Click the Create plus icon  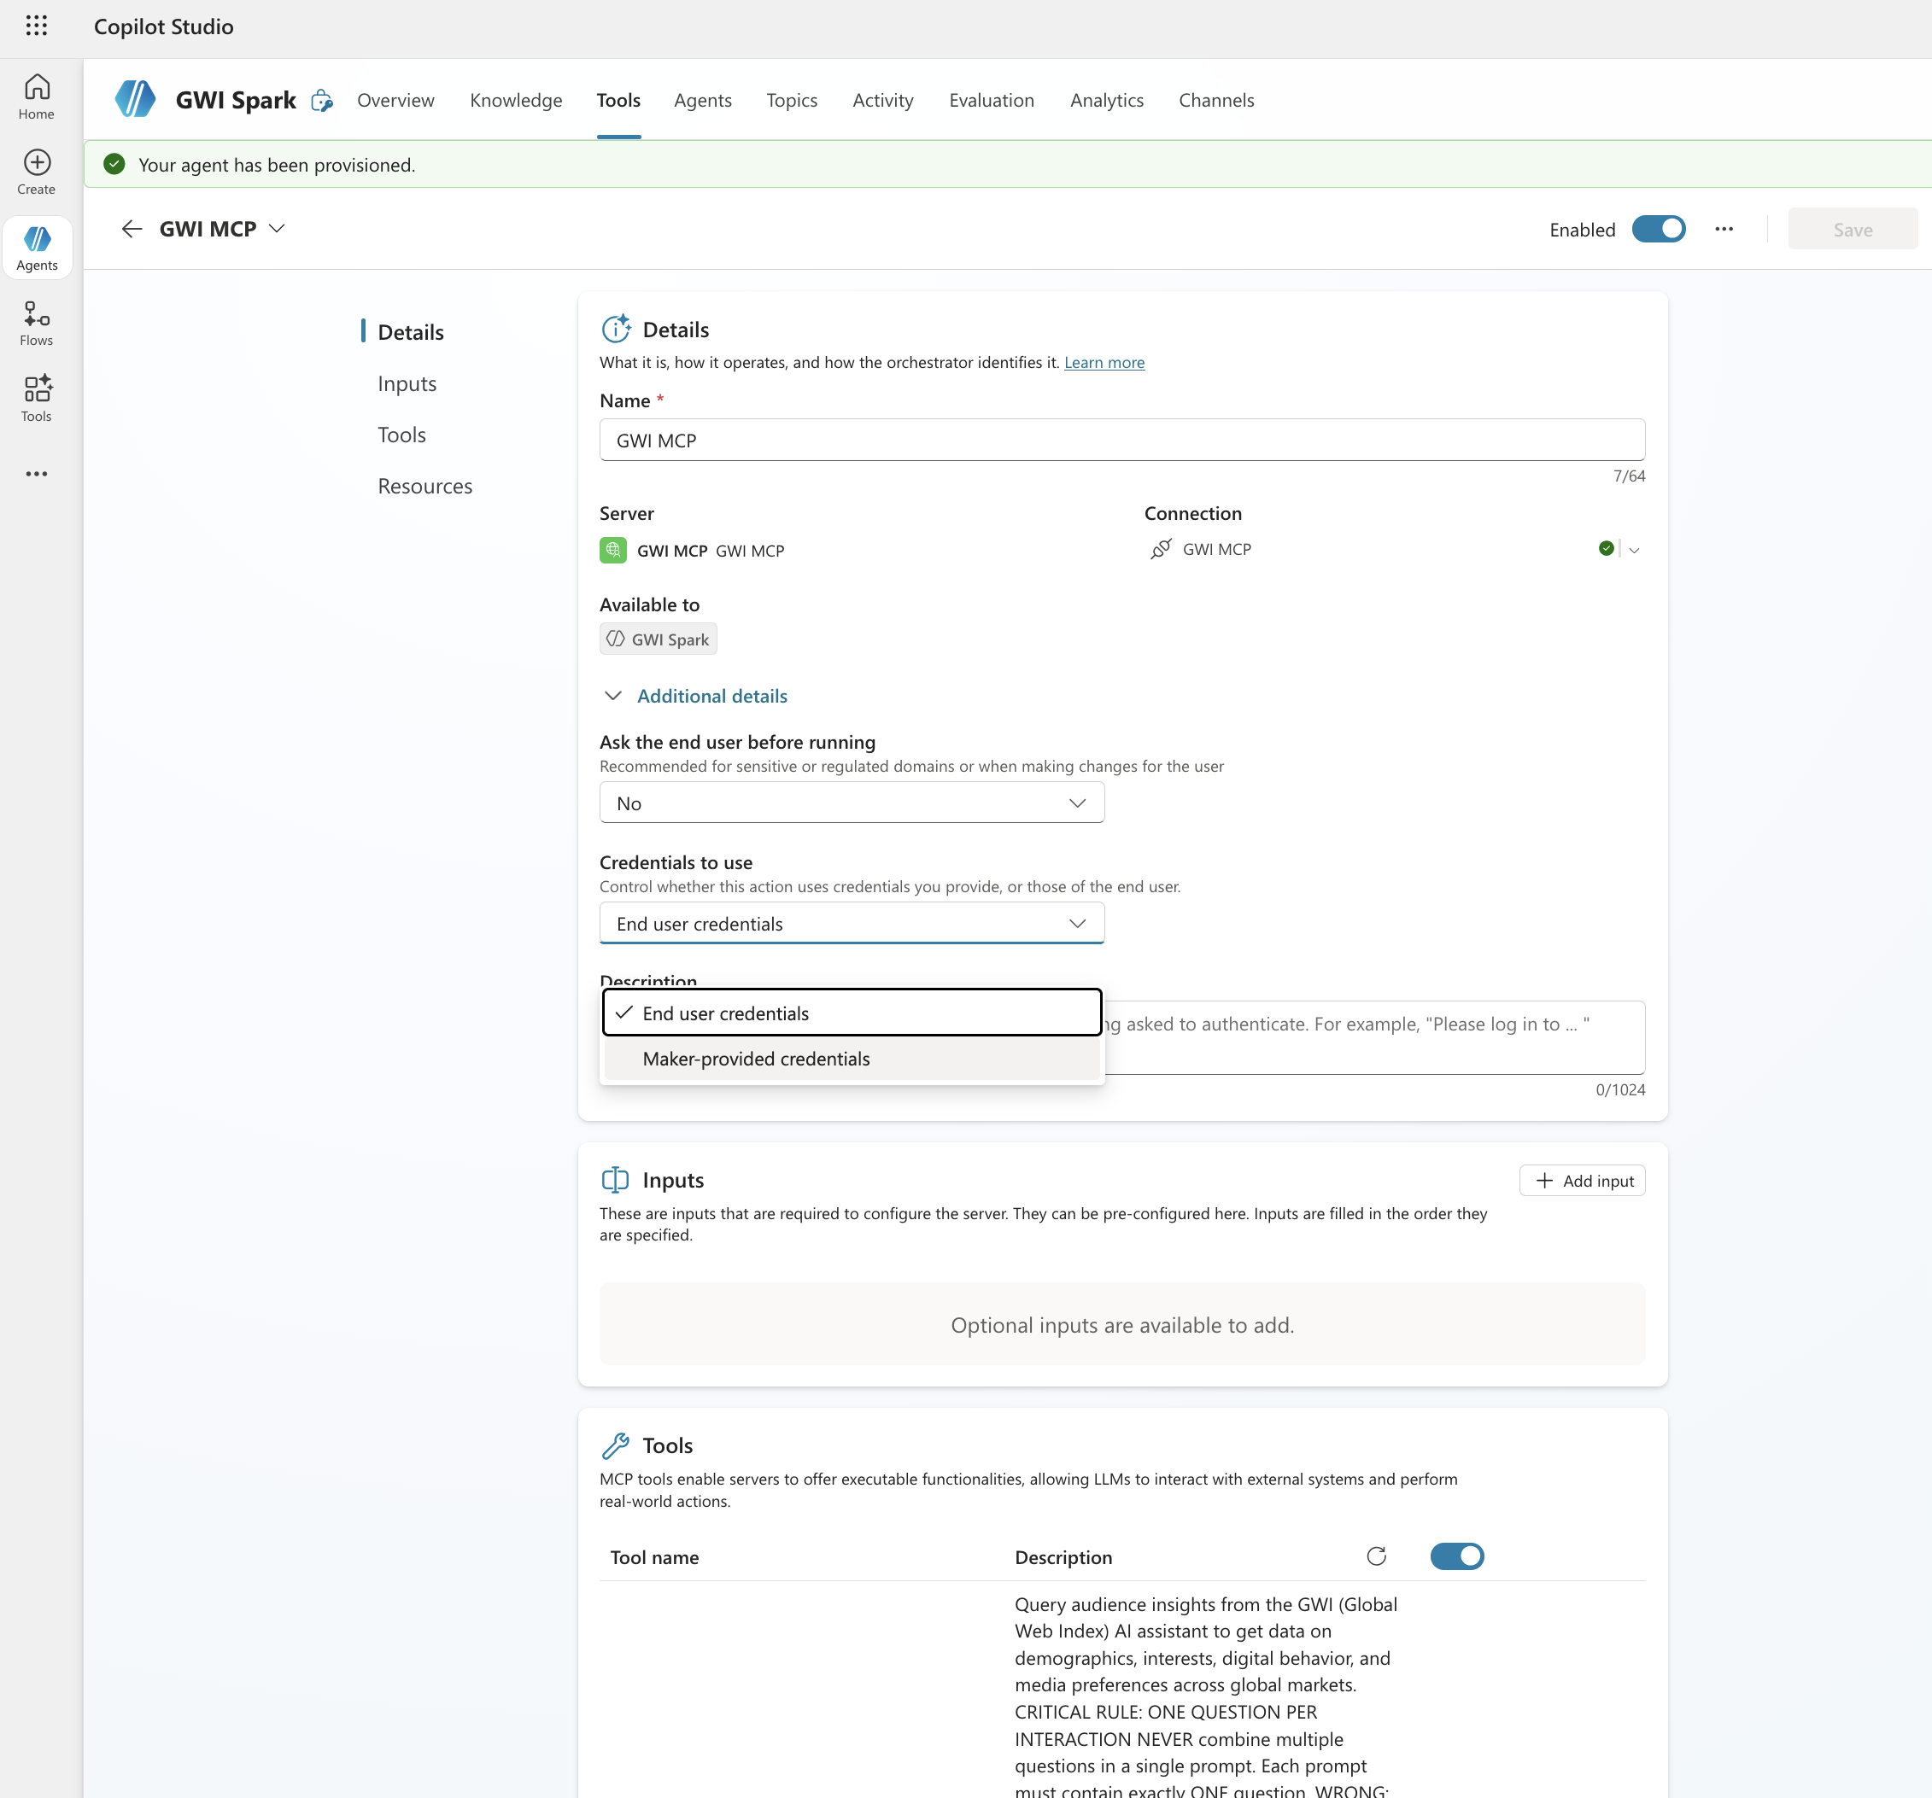pos(37,162)
